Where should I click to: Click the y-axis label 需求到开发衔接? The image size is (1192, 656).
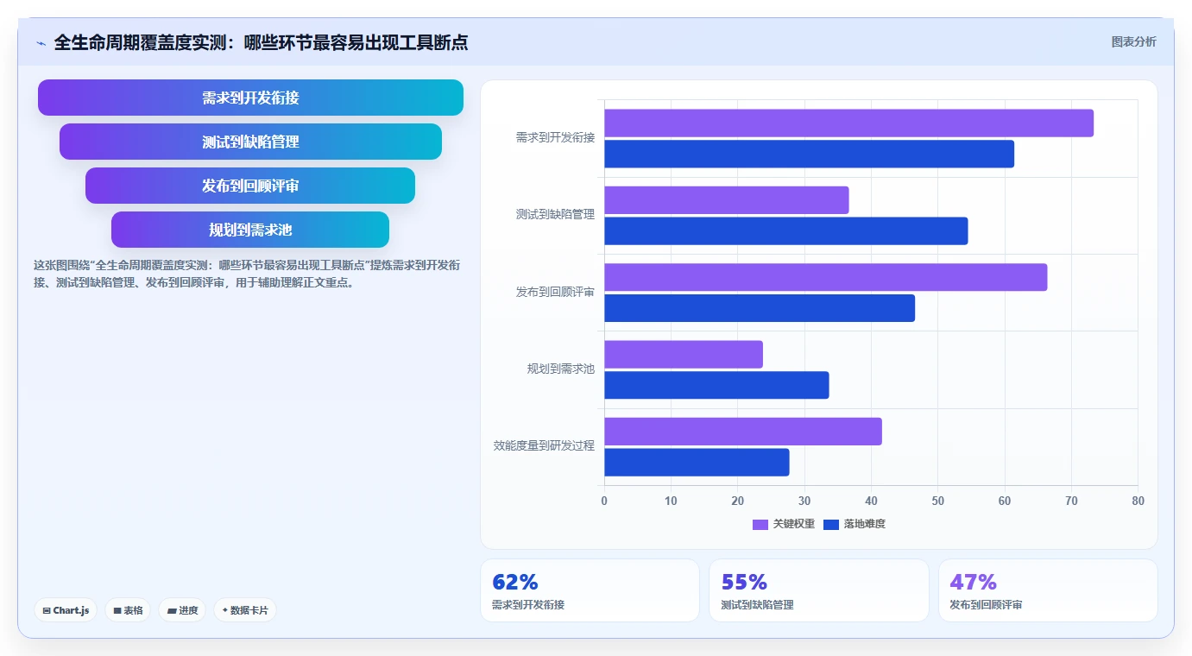click(x=555, y=137)
